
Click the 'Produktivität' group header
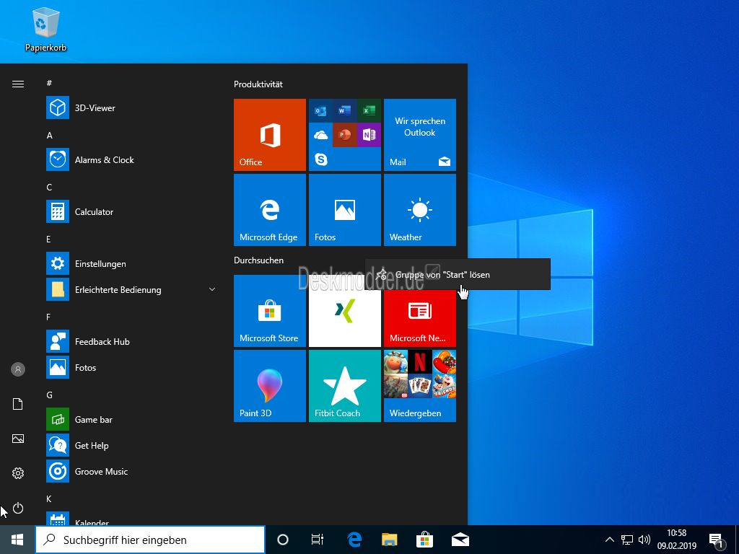[258, 84]
